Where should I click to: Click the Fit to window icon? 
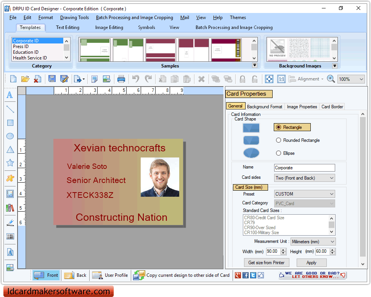[269, 79]
